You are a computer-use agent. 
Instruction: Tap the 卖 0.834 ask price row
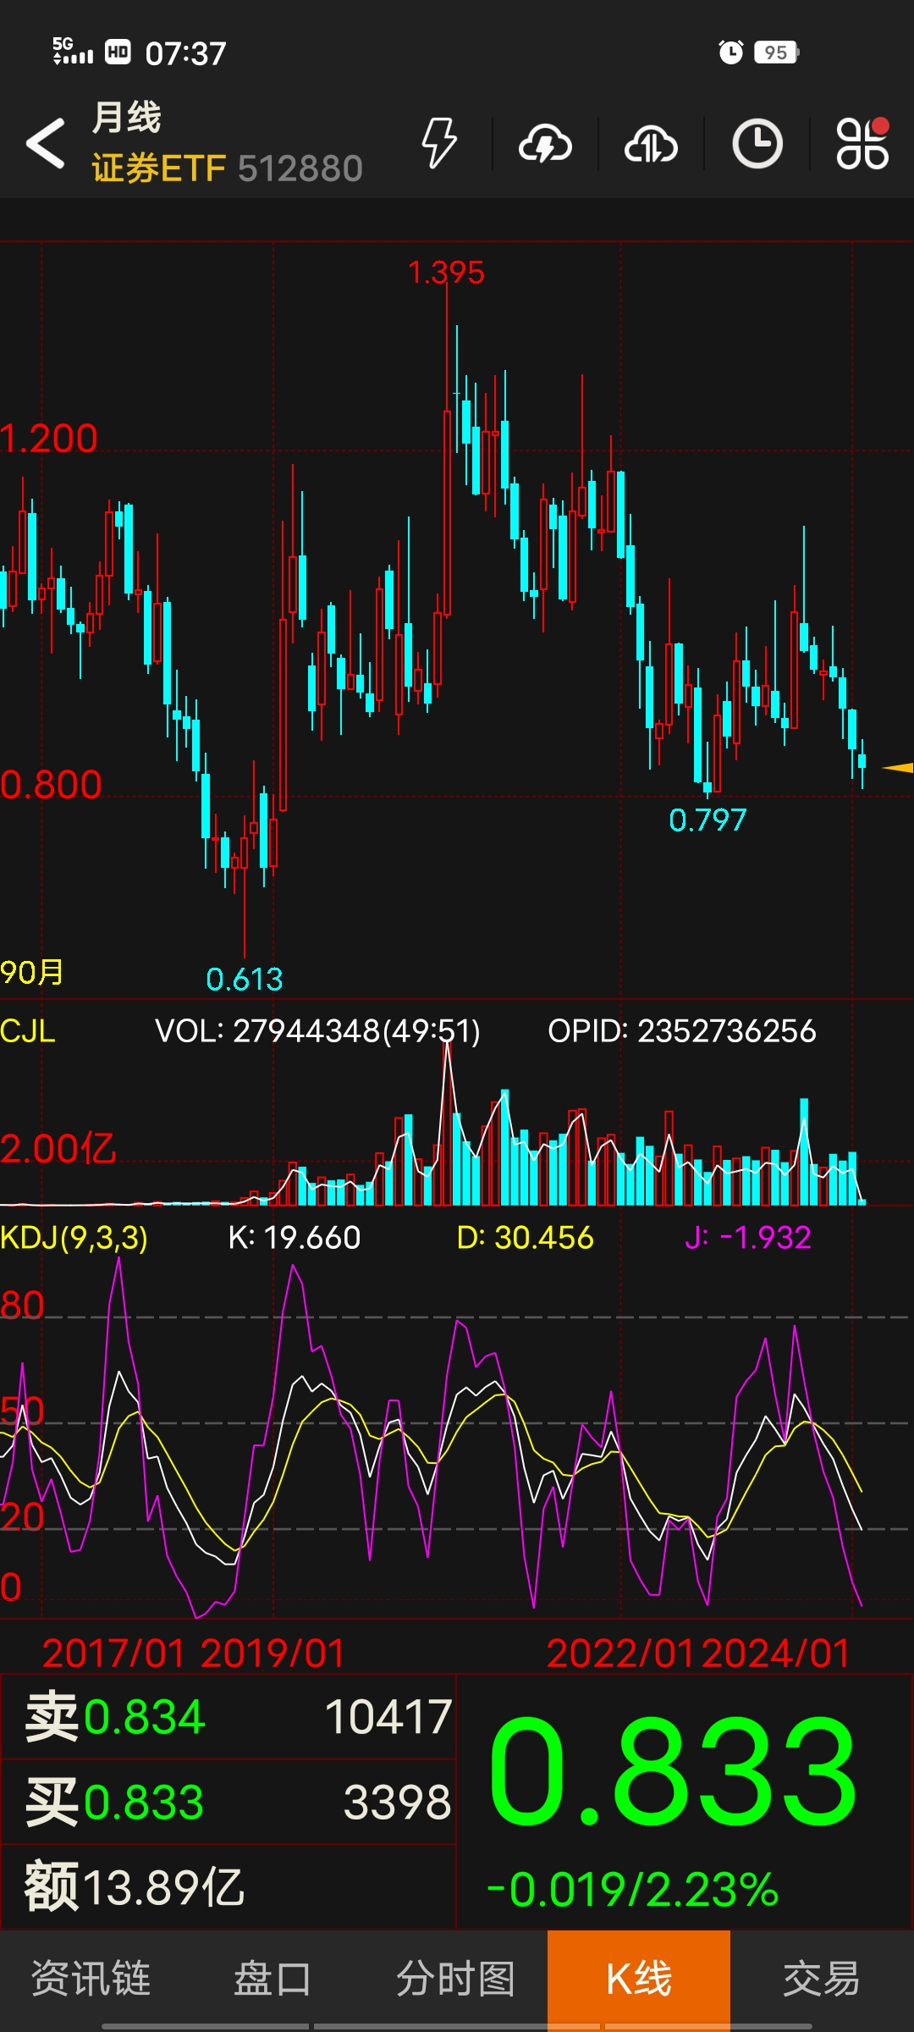(228, 1717)
